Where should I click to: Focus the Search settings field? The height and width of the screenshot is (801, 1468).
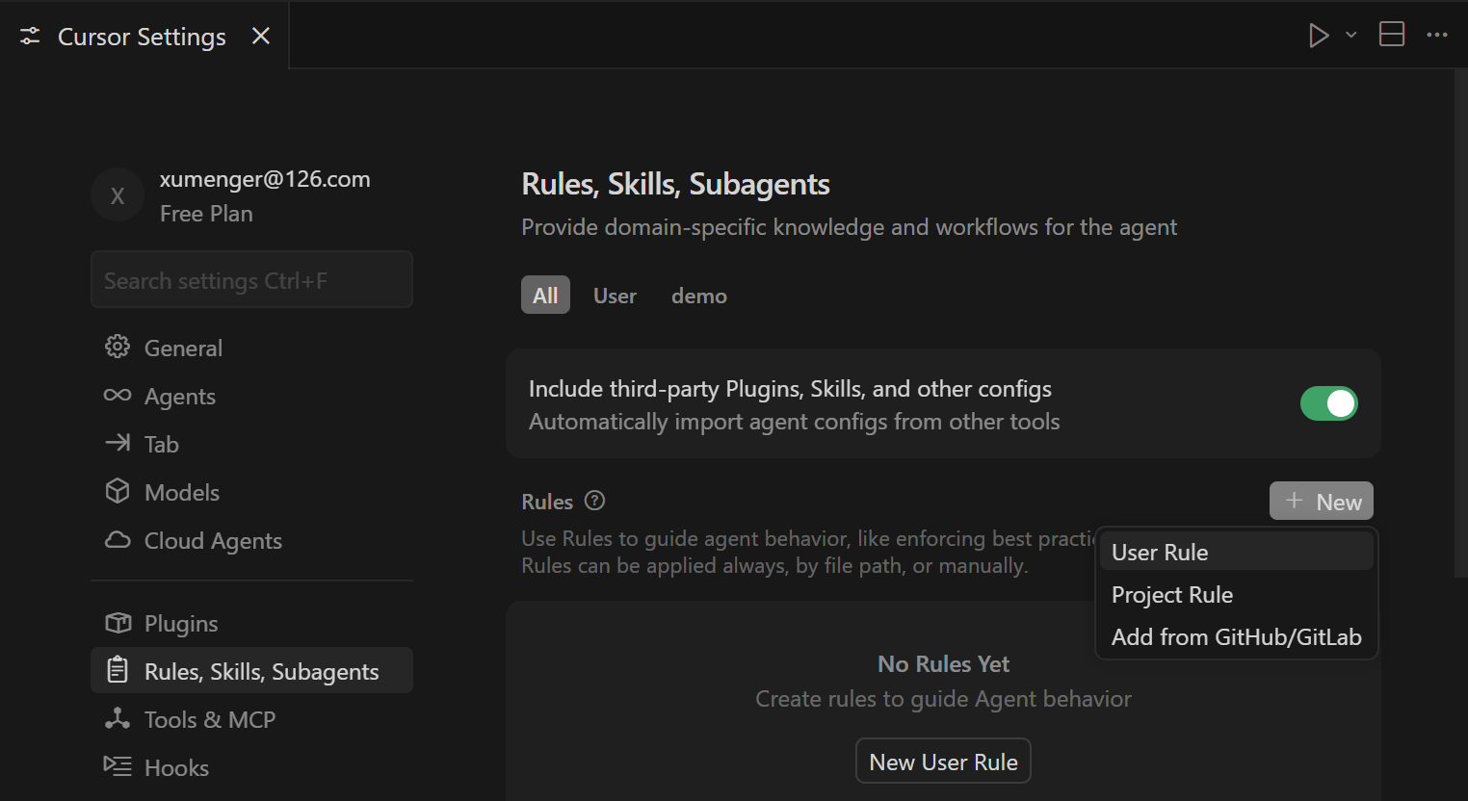(x=251, y=280)
